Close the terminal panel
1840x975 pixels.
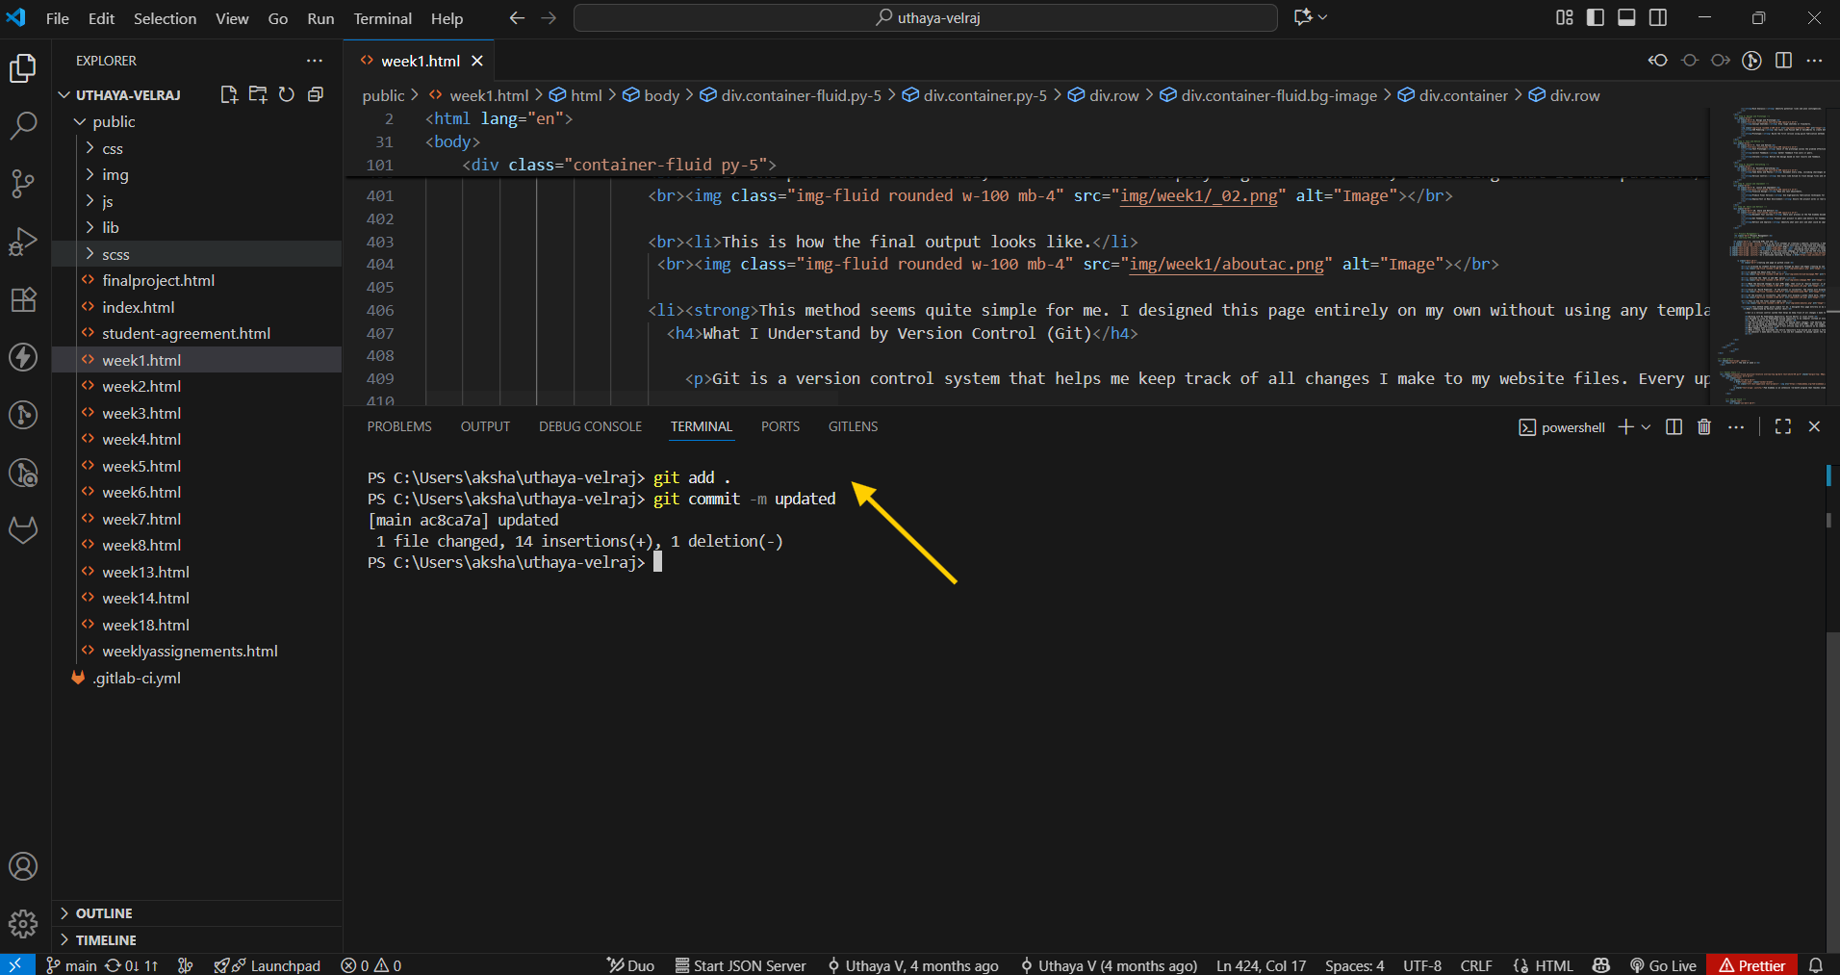(1814, 426)
